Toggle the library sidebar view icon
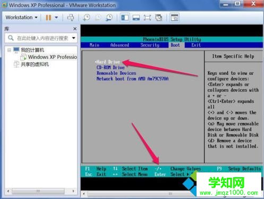264x199 pixels. (125, 18)
